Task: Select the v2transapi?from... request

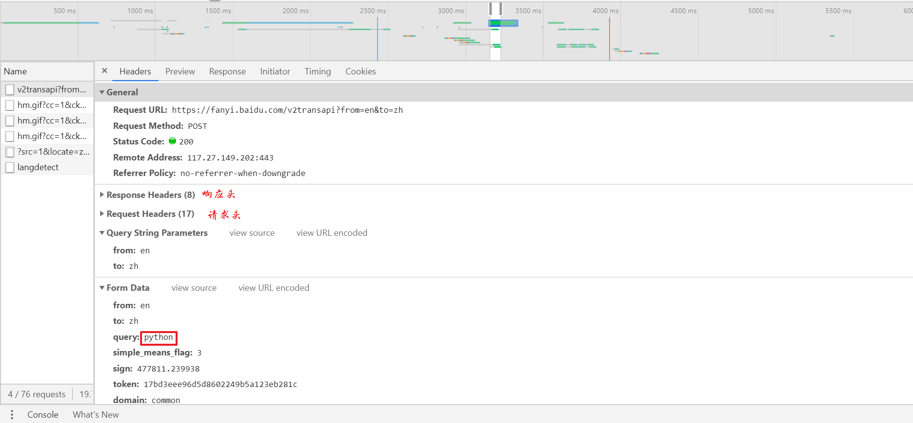Action: [x=47, y=89]
